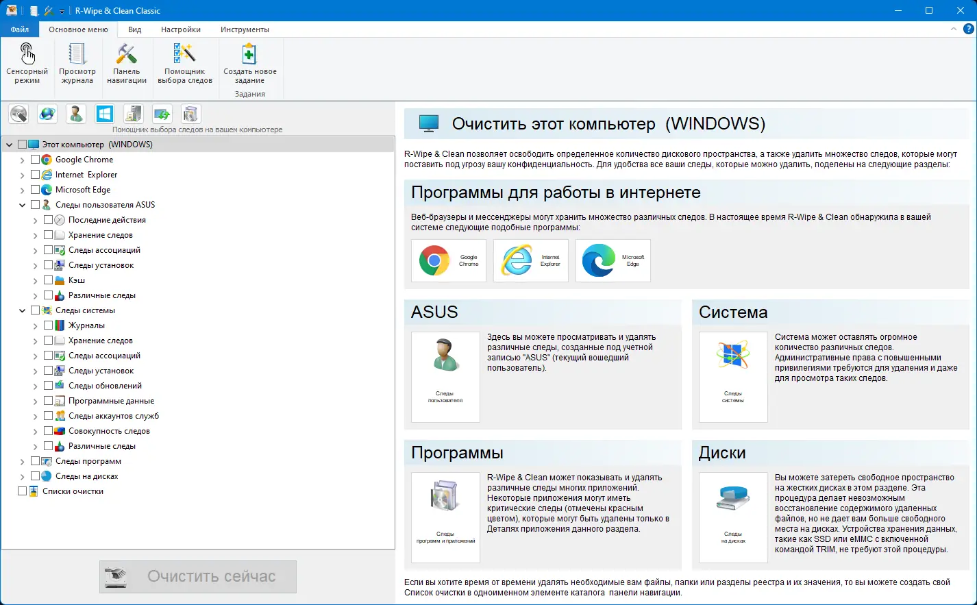Click the disk wipe filter icon
The width and height of the screenshot is (977, 605).
(x=18, y=114)
